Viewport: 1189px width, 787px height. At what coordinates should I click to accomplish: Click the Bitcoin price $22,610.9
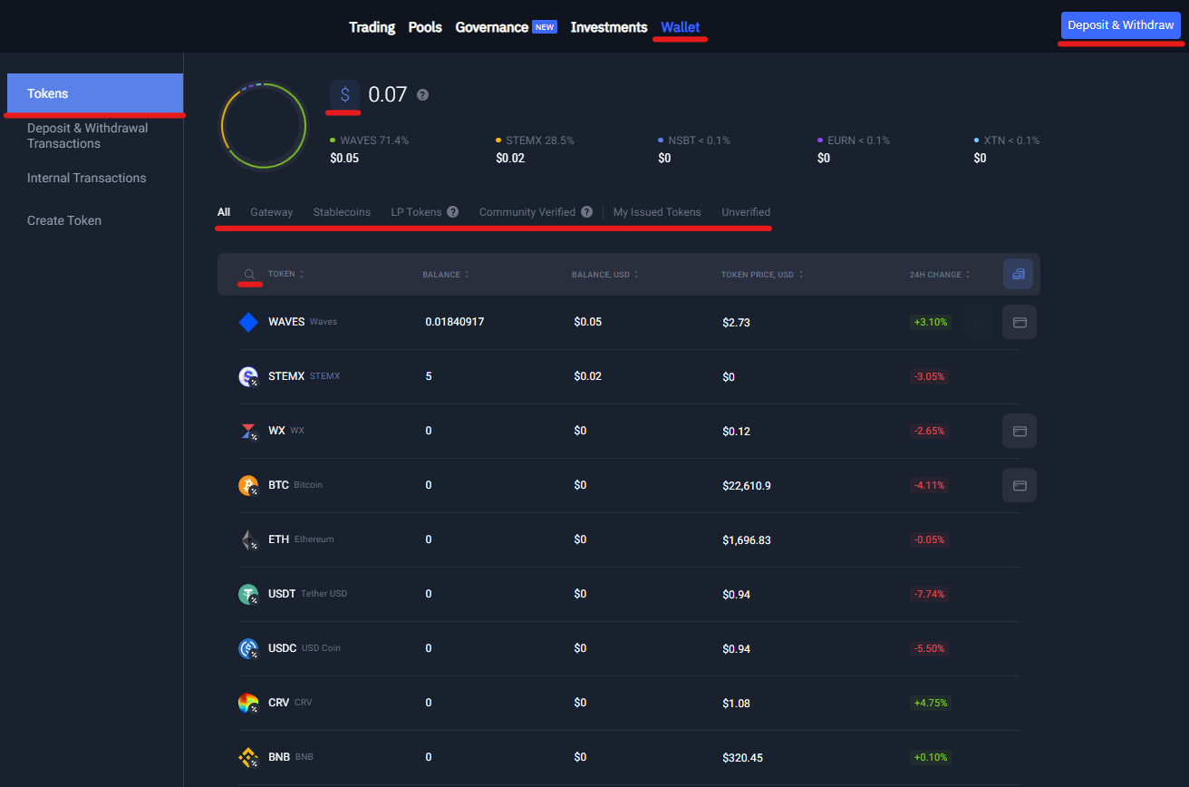pos(747,486)
